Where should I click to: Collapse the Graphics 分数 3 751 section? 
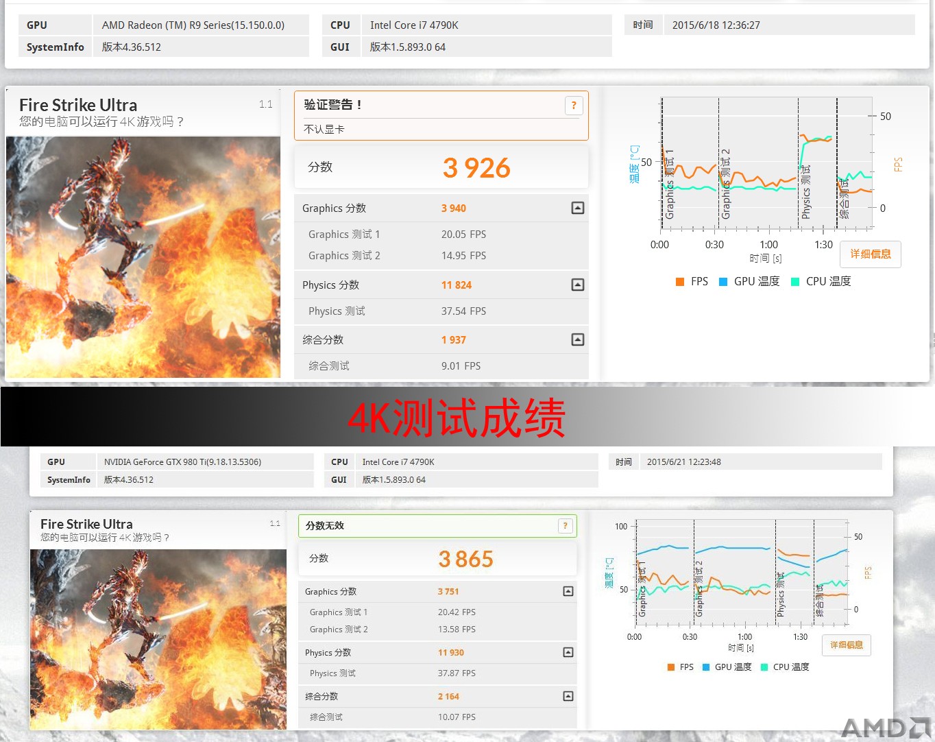[x=568, y=591]
